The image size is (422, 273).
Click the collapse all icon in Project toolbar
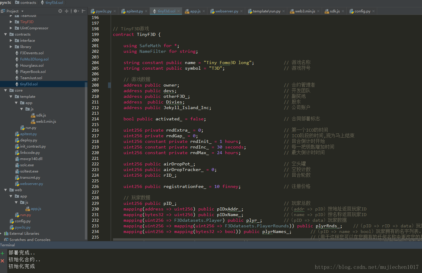click(x=66, y=11)
